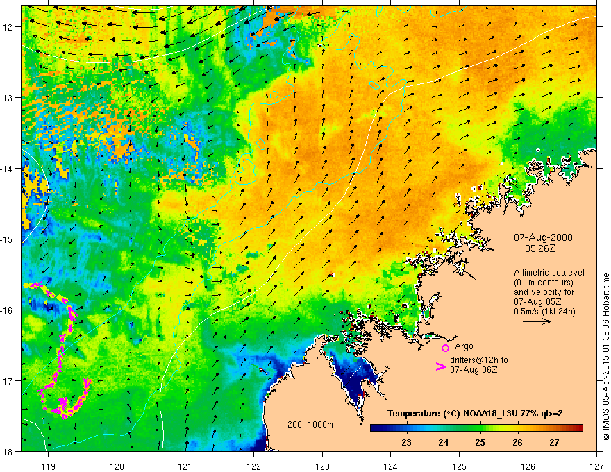Click the longitude axis label 120
The width and height of the screenshot is (611, 472).
(x=117, y=466)
